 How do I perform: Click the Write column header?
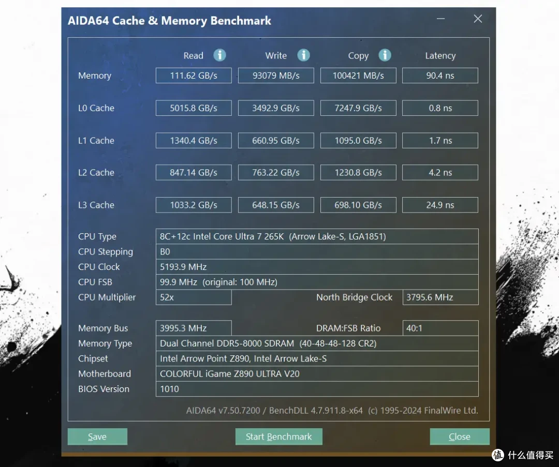[x=276, y=55]
